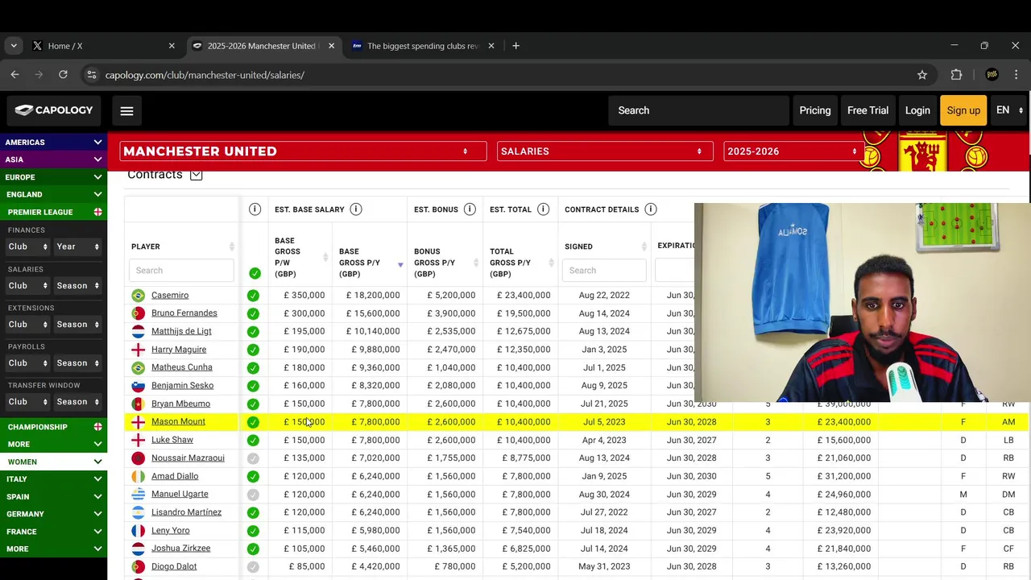Toggle verified check for Harry Maguire row
The image size is (1031, 580).
click(253, 350)
